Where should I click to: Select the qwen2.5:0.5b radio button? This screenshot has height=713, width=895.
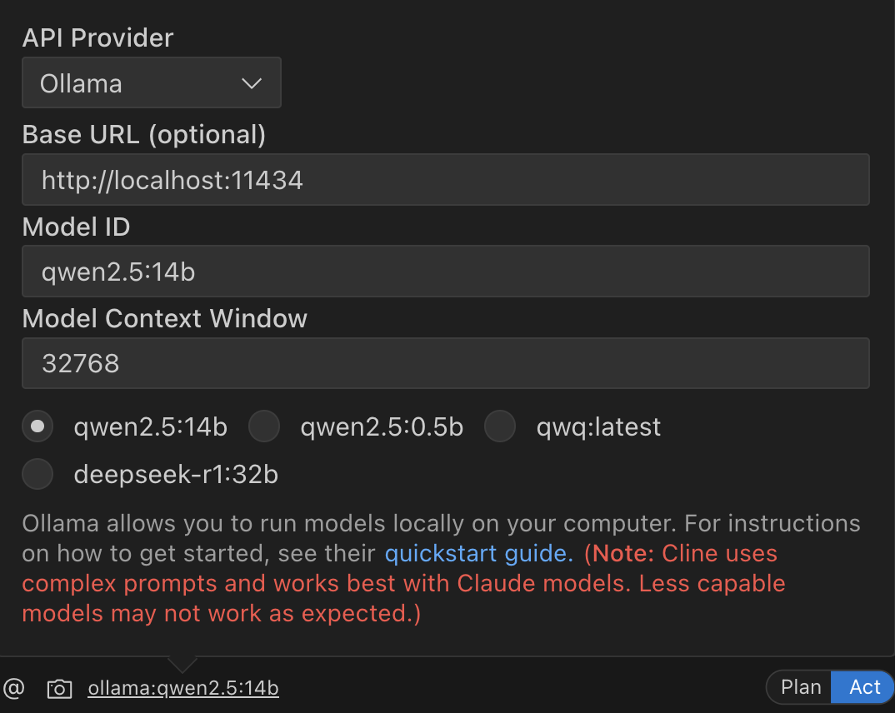264,426
